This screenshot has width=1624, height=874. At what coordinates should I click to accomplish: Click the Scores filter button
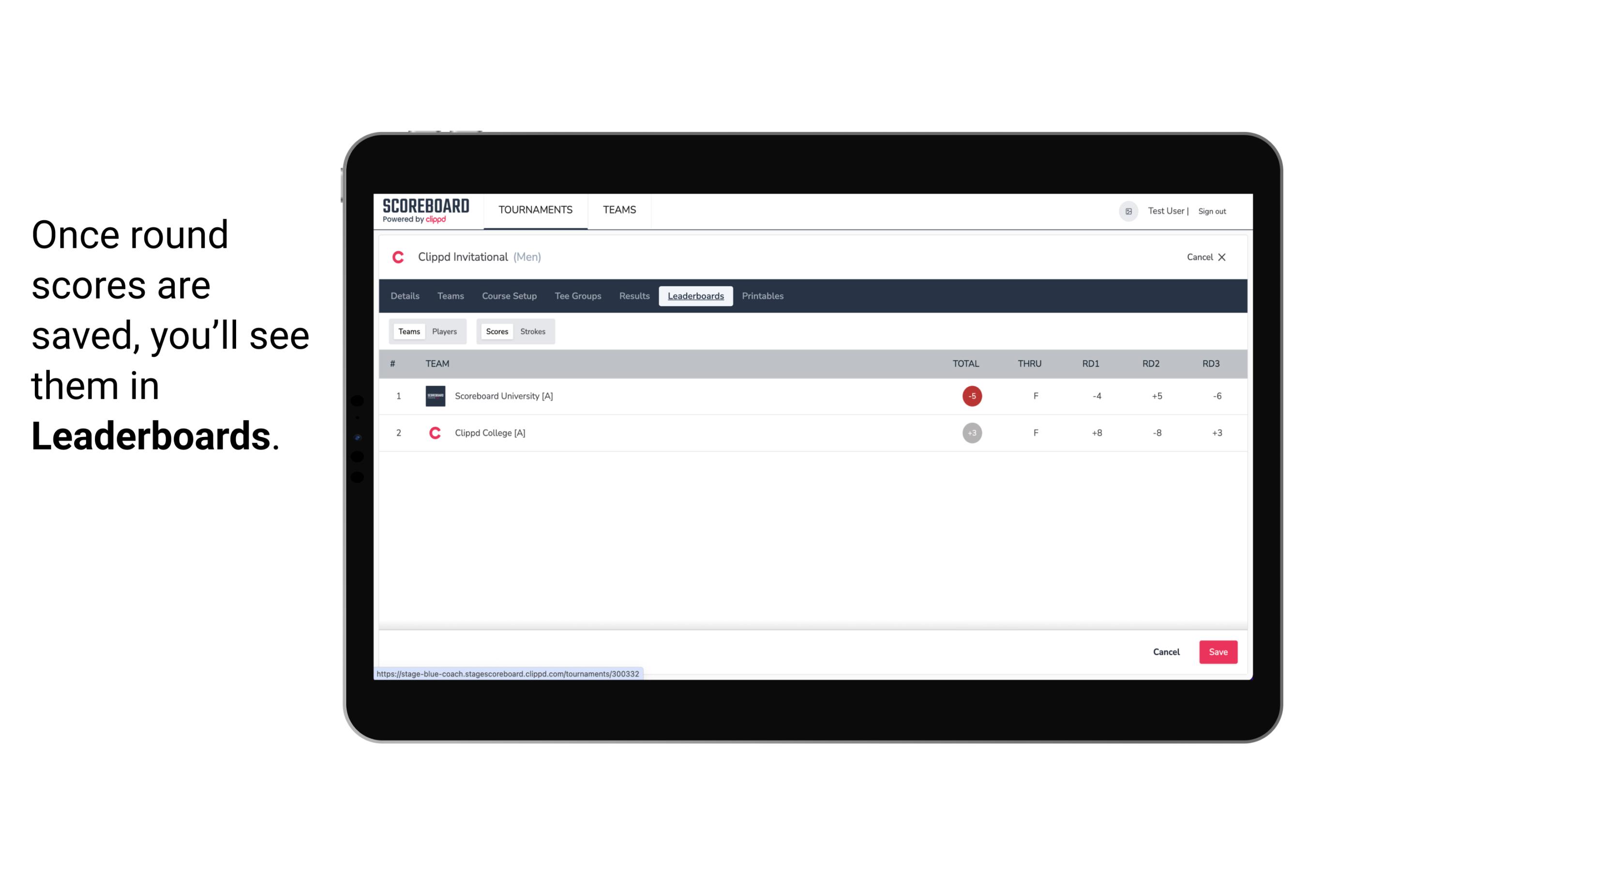496,331
